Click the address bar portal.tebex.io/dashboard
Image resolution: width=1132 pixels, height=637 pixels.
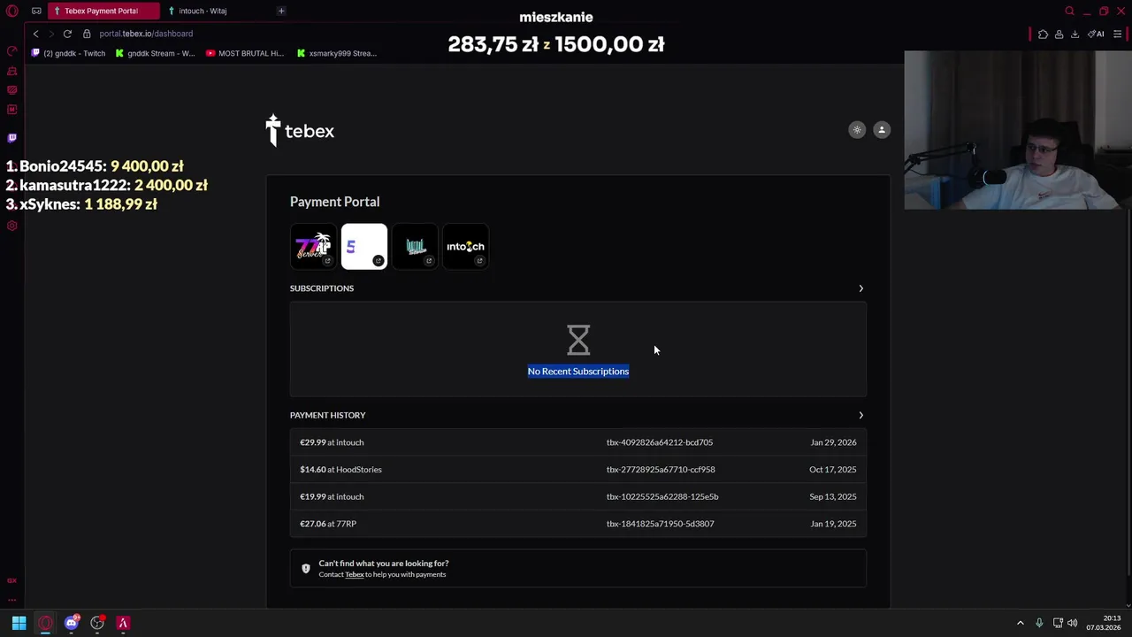point(146,34)
